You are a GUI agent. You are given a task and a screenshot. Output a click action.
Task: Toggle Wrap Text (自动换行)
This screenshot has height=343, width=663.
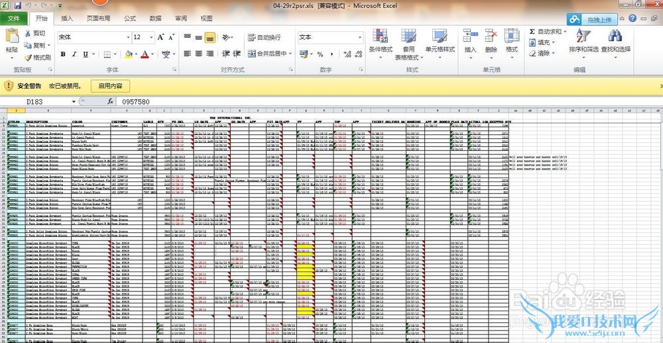point(264,38)
